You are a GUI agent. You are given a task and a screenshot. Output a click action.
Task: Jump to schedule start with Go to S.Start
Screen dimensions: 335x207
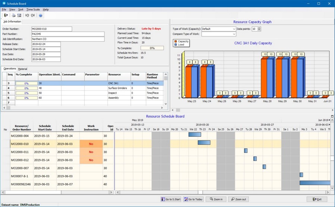click(171, 199)
